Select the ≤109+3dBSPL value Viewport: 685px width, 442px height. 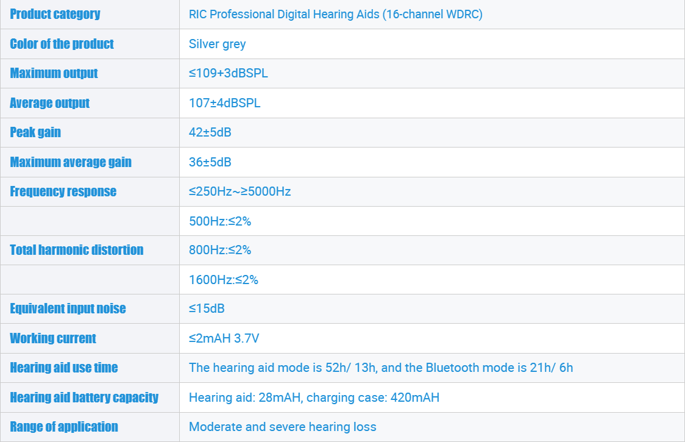228,73
